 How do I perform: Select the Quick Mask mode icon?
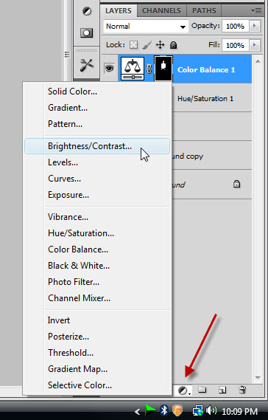87,33
